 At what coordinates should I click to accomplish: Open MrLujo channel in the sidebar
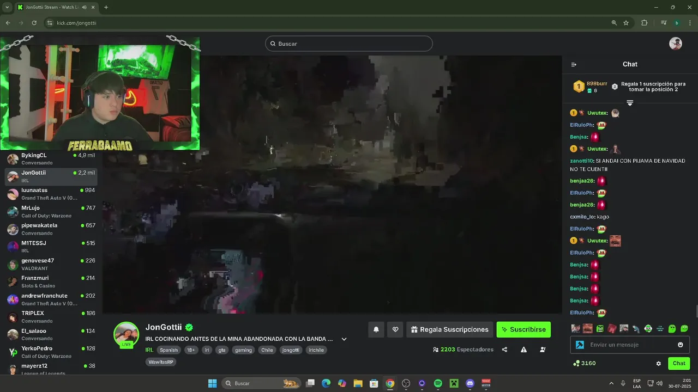[51, 212]
